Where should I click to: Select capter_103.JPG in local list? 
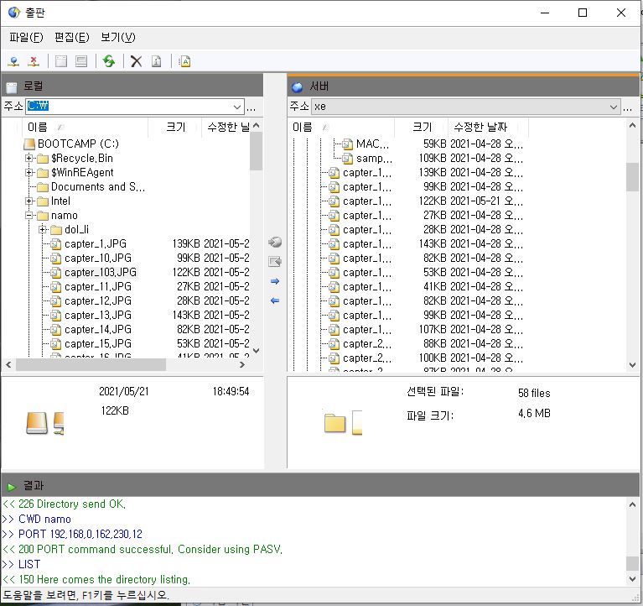pos(100,273)
